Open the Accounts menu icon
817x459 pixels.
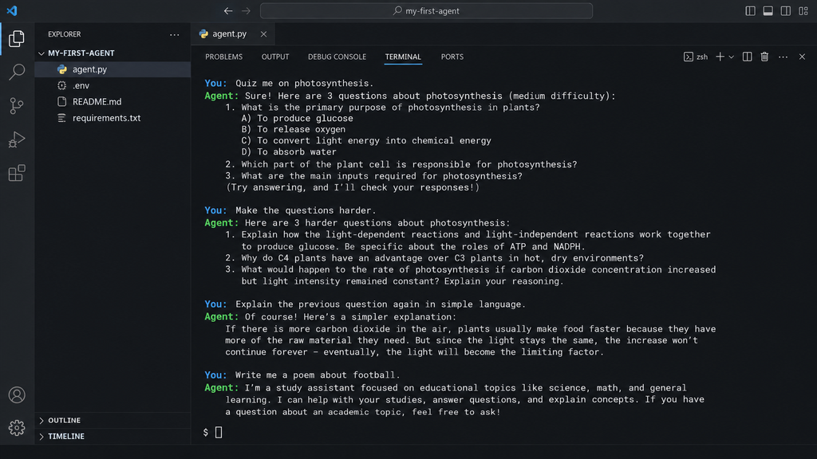[17, 395]
